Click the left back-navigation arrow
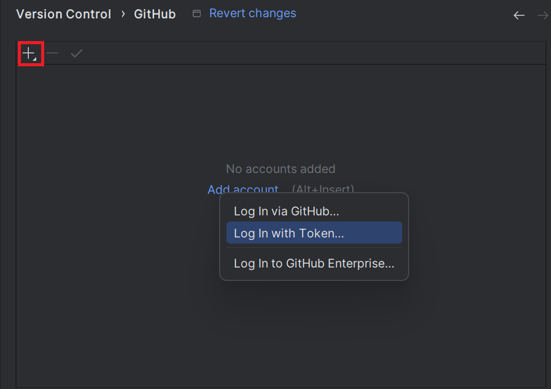The height and width of the screenshot is (389, 551). point(518,15)
